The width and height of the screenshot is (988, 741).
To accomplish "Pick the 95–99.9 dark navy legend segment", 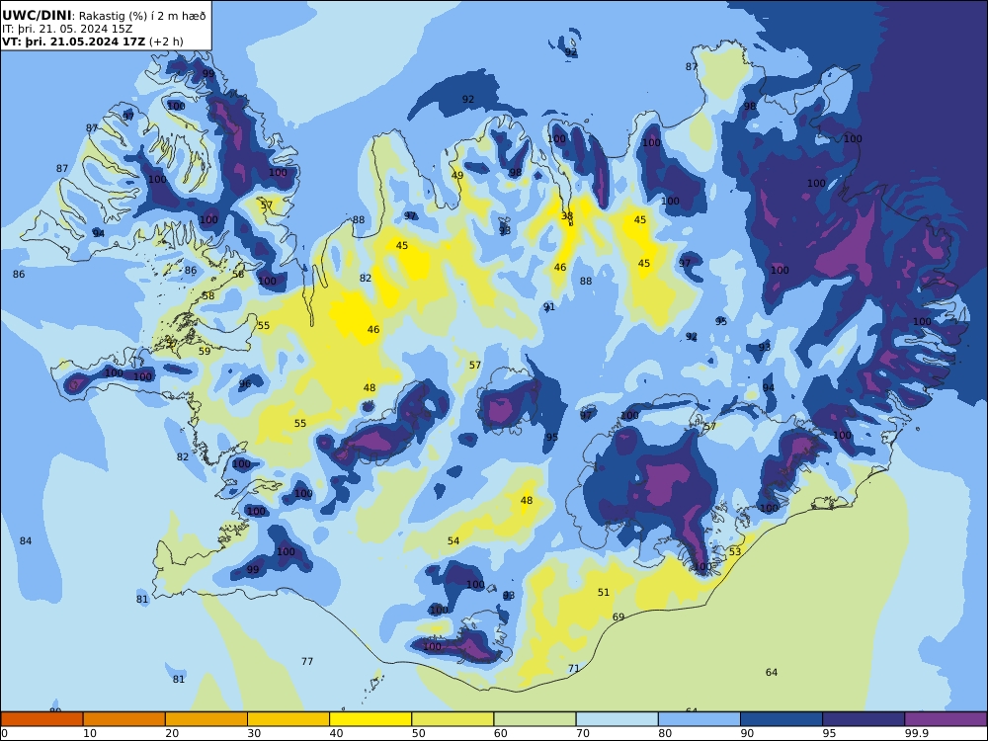I will (x=864, y=719).
